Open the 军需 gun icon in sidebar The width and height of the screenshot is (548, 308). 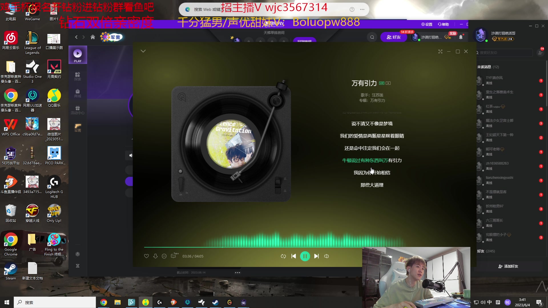click(78, 127)
